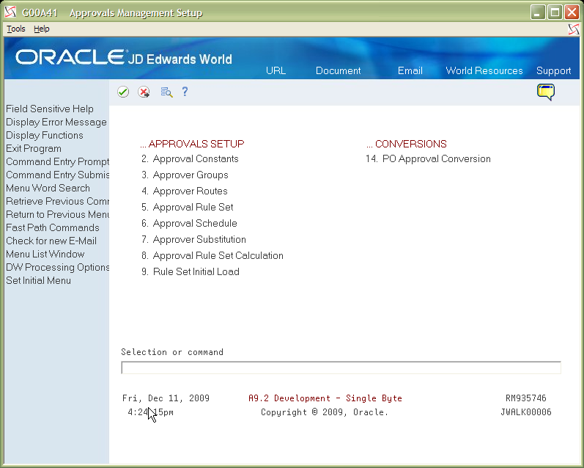Open Fast Path Commands

[53, 227]
